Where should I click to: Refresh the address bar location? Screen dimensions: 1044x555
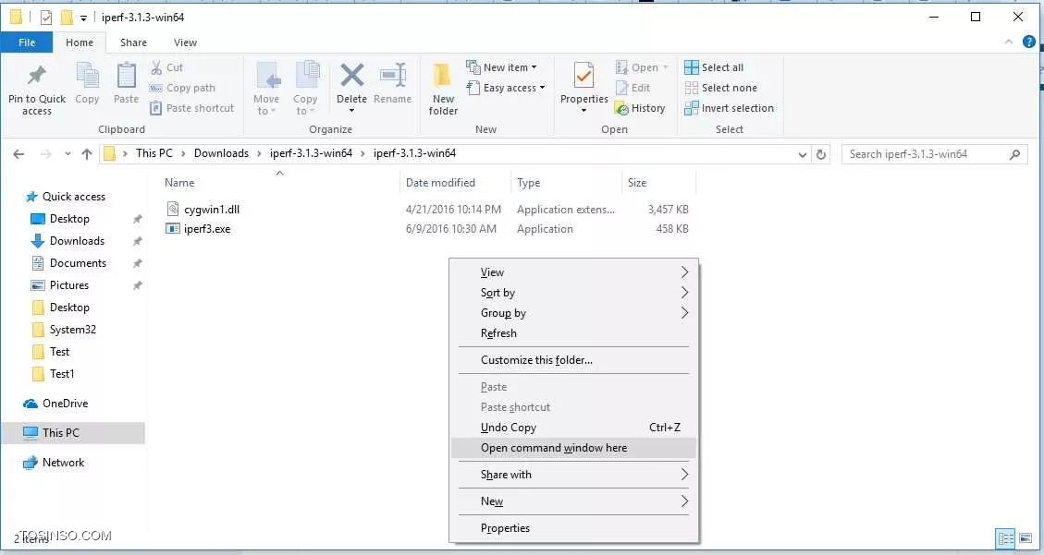(821, 154)
